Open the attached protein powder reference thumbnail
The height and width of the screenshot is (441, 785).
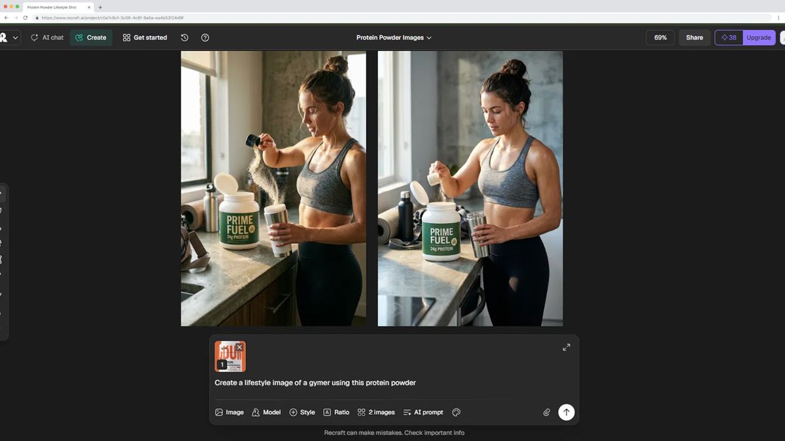pos(230,357)
